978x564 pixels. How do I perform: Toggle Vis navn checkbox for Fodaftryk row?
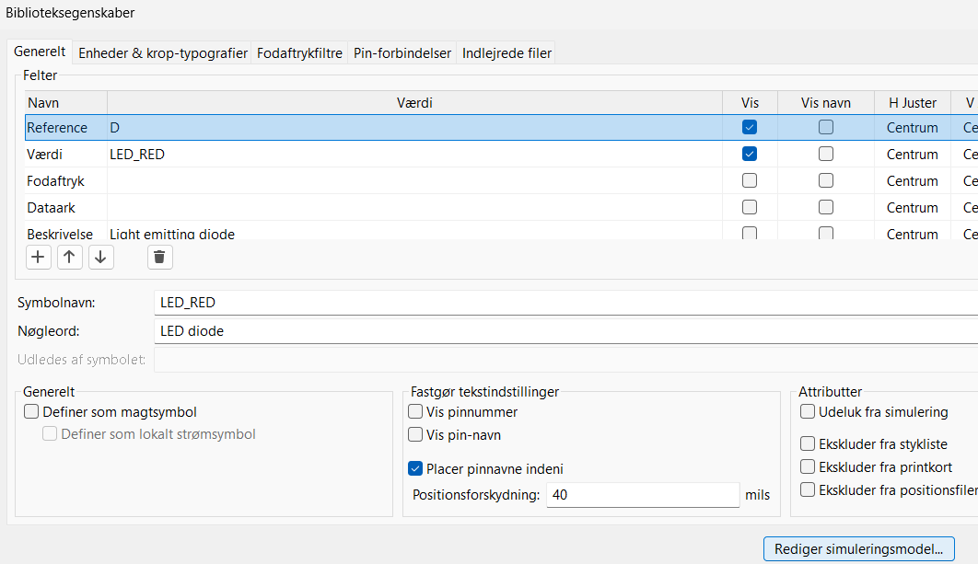[x=826, y=180]
